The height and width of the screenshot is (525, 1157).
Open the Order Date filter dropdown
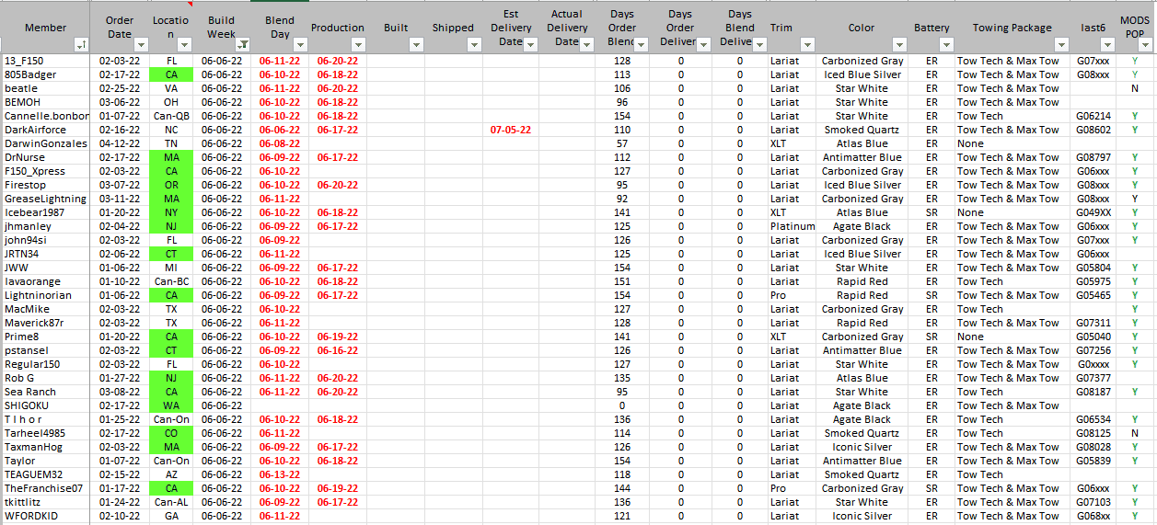(x=141, y=44)
